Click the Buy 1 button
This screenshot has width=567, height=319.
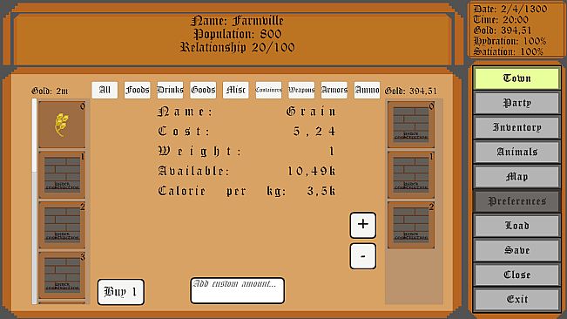pyautogui.click(x=121, y=292)
